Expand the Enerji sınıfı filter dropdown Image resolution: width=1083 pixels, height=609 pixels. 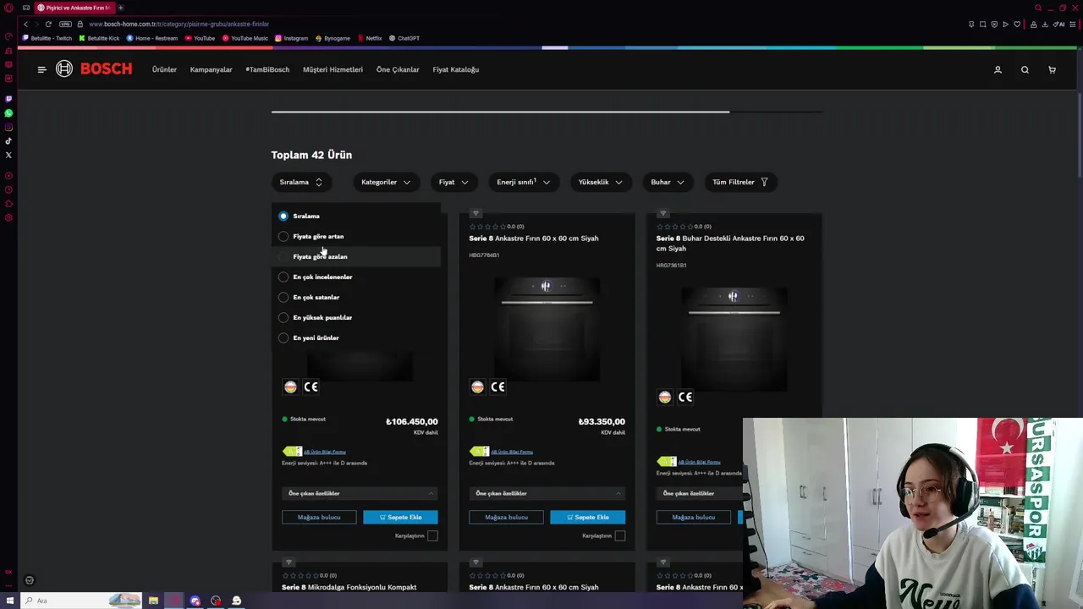[x=523, y=182]
